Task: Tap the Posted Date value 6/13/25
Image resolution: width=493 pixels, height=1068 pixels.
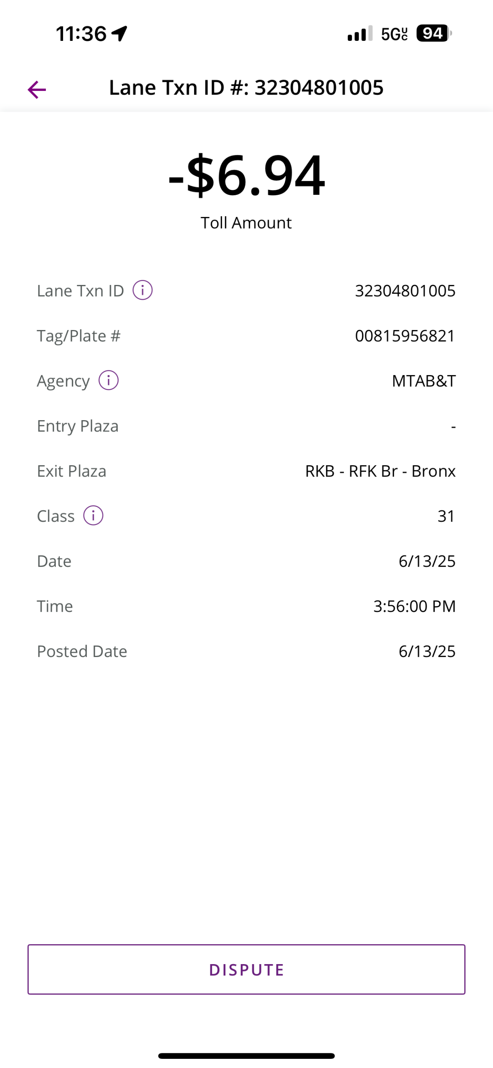Action: coord(427,651)
